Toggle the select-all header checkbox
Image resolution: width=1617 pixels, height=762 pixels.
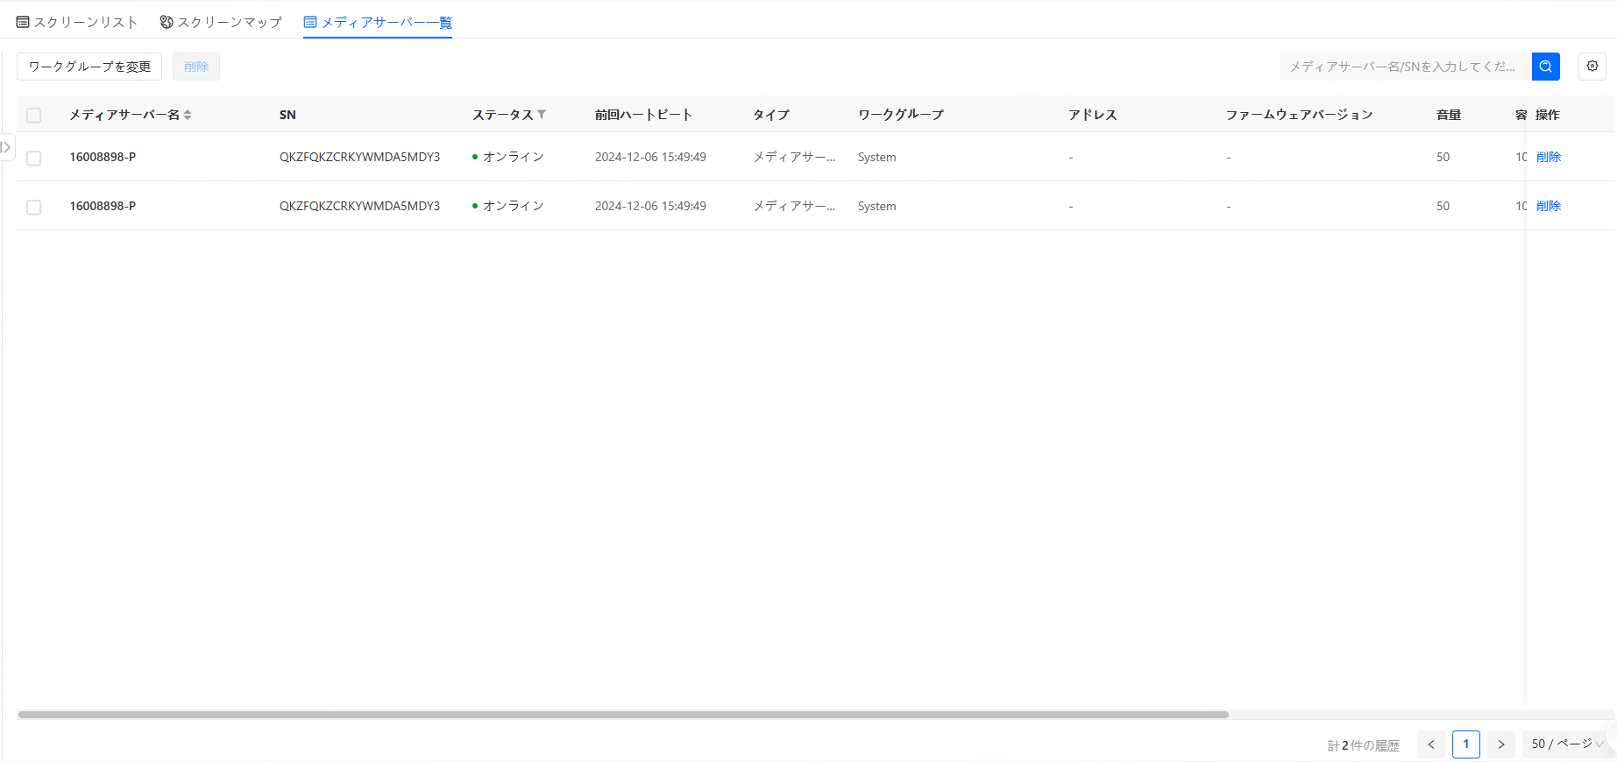[34, 116]
